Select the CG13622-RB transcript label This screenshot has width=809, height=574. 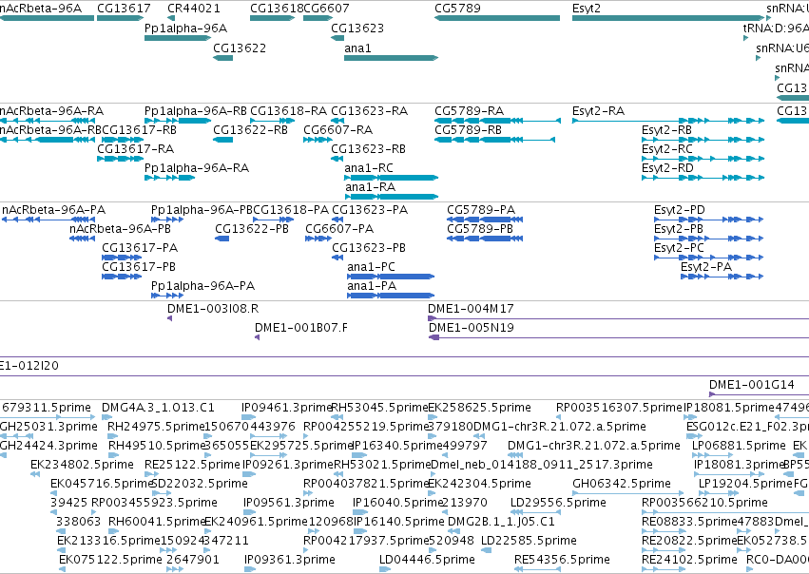[x=250, y=130]
